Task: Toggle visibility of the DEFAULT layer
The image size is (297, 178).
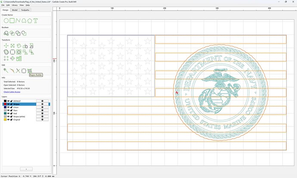Action: 8,101
